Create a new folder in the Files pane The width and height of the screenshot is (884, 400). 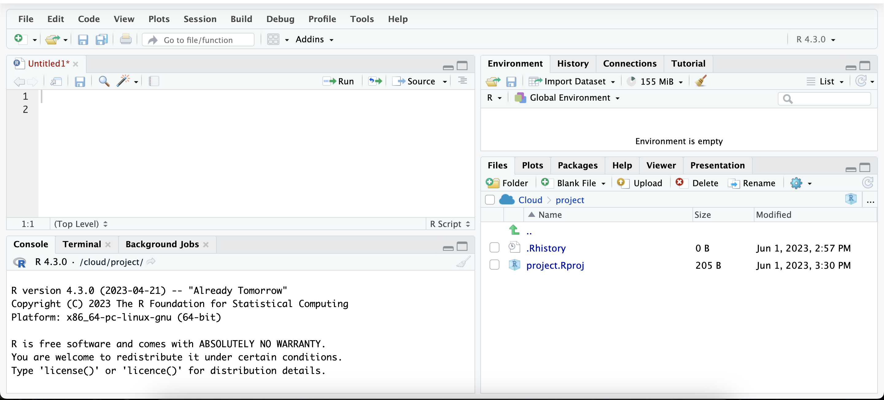[507, 183]
